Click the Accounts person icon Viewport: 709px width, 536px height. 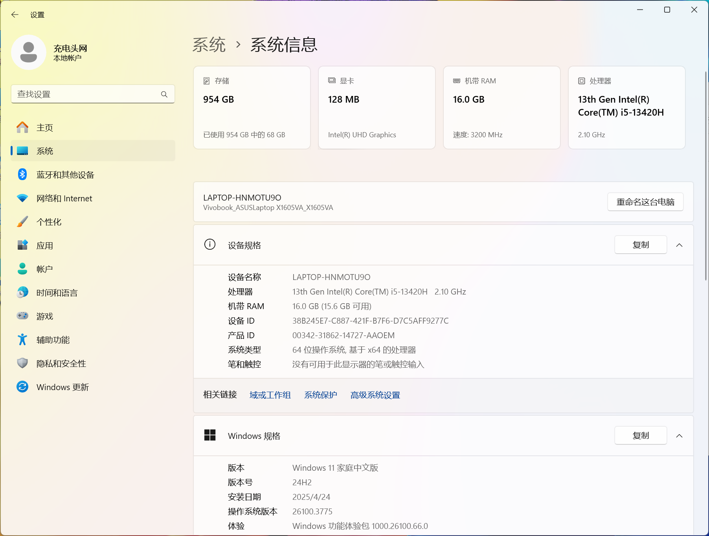[22, 269]
